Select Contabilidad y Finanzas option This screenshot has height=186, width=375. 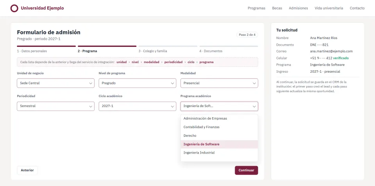219,127
